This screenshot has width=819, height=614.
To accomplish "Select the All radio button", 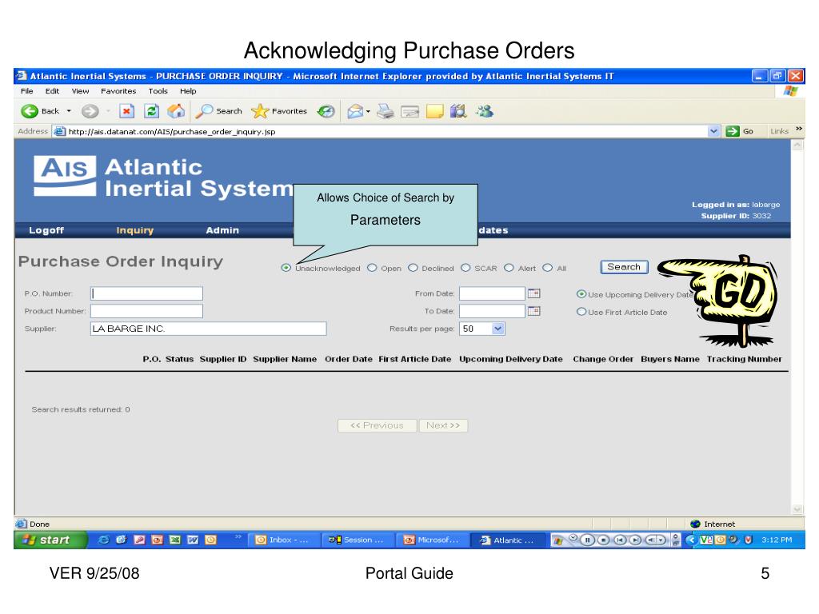I will pos(547,268).
